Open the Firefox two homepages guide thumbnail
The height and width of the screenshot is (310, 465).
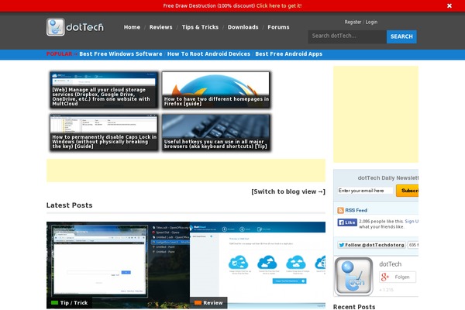coord(216,90)
